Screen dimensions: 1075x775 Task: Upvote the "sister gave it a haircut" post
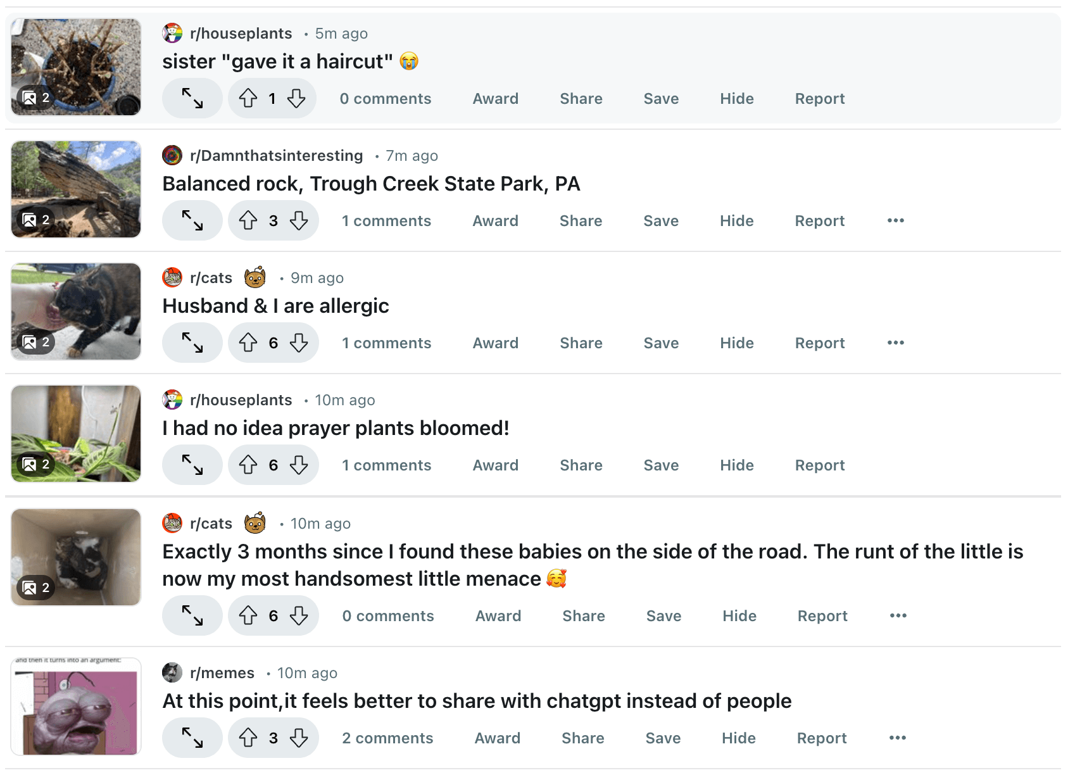(248, 99)
